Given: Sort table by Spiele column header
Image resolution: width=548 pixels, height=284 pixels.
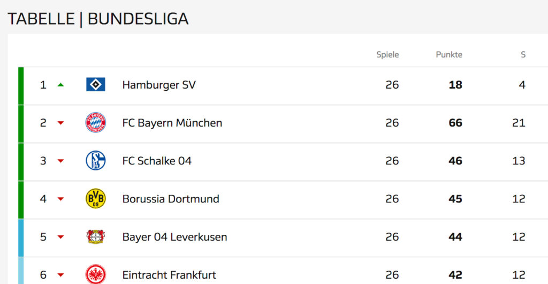Looking at the screenshot, I should pos(387,54).
